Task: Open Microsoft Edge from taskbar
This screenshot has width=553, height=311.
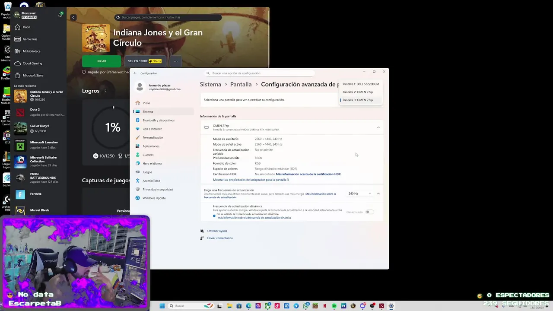Action: click(x=248, y=306)
